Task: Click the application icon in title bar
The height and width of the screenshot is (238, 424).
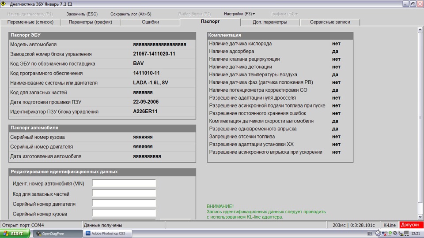Action: click(x=4, y=4)
